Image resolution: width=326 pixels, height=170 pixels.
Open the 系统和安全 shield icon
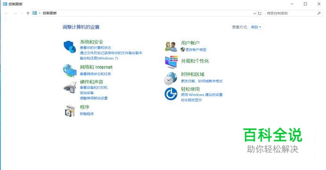(70, 47)
